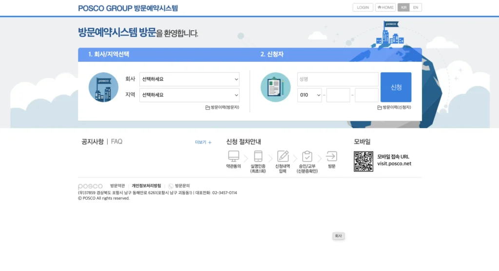Go to HOME via header button
The height and width of the screenshot is (271, 499).
pos(385,7)
